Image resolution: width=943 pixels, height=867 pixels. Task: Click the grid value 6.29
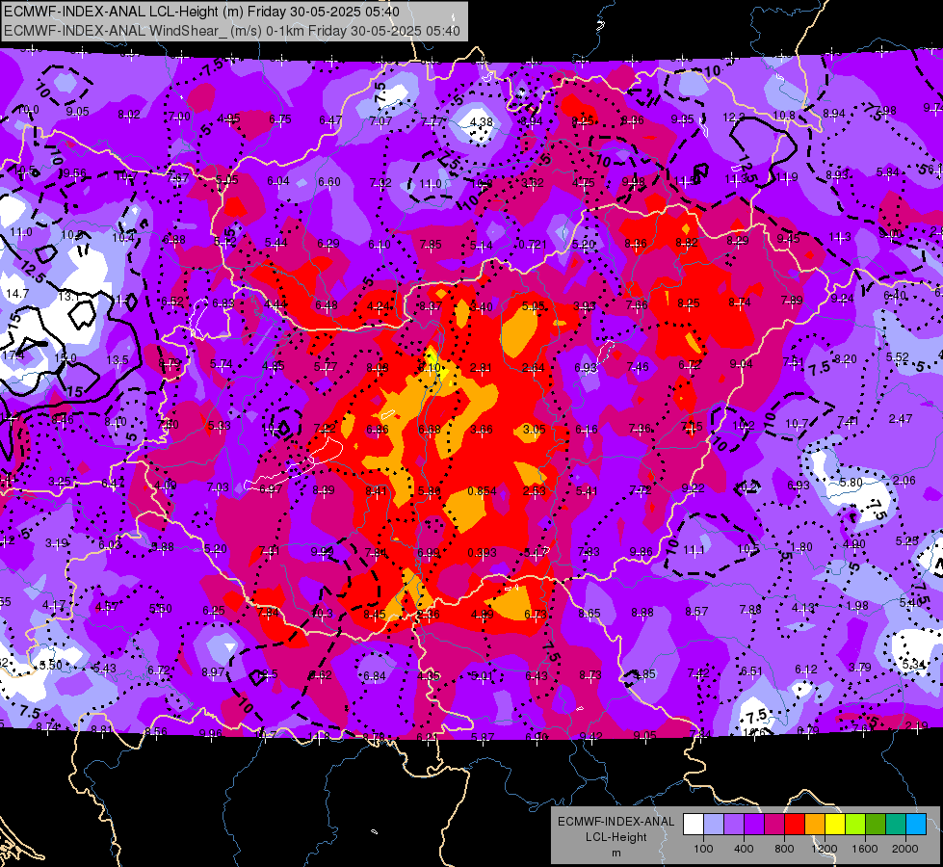(328, 244)
